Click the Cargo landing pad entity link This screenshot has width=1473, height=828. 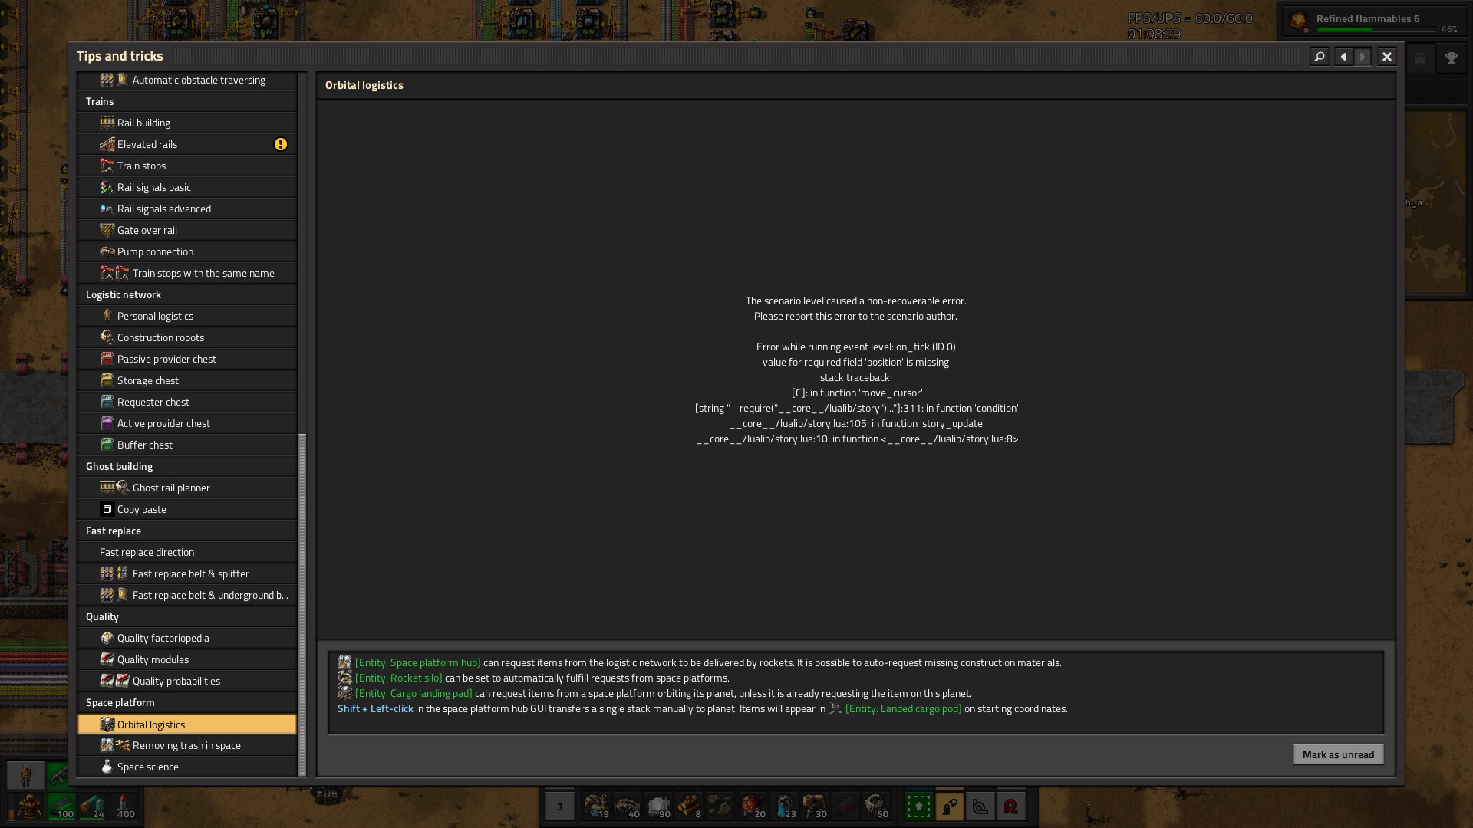click(x=413, y=693)
